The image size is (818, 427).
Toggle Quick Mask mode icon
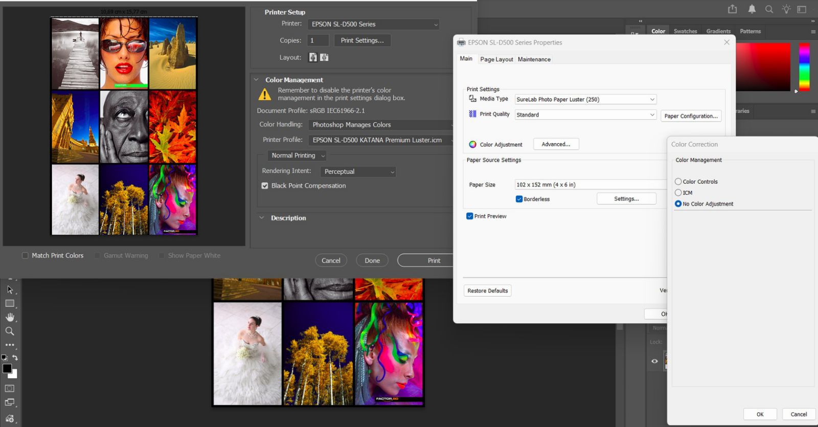(10, 389)
